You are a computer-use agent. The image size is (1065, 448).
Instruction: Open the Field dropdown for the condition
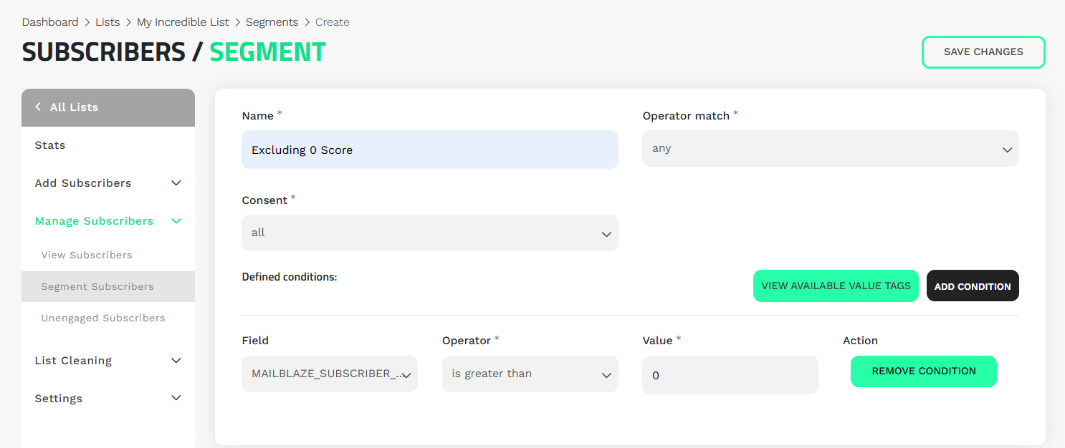tap(329, 374)
